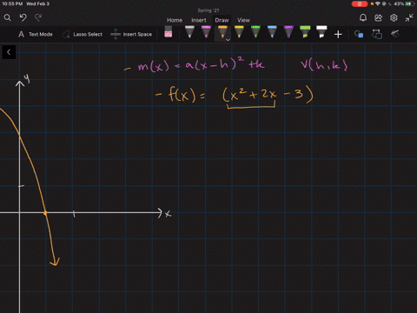Select the Draw tab
Image resolution: width=417 pixels, height=313 pixels.
click(x=222, y=20)
